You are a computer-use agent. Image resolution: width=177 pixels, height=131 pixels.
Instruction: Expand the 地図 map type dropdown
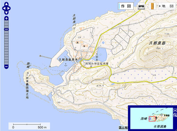tap(166, 6)
